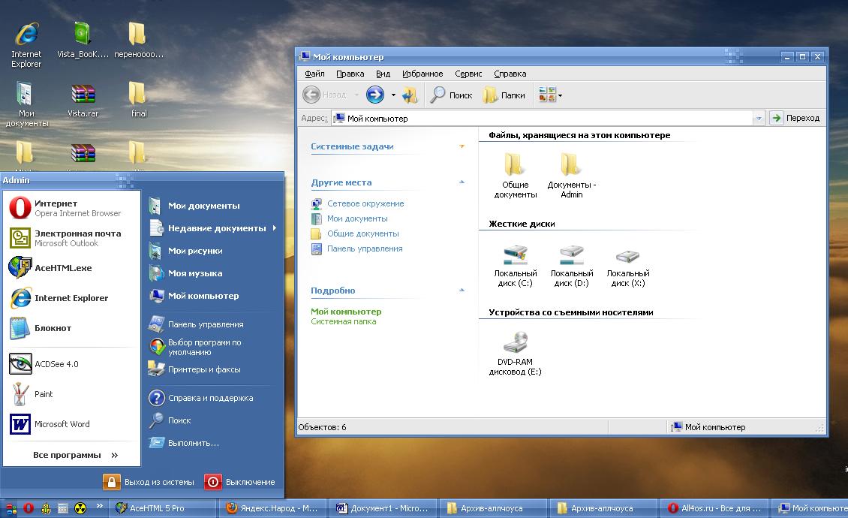The image size is (848, 518).
Task: Toggle the Папки pane button
Action: point(504,95)
